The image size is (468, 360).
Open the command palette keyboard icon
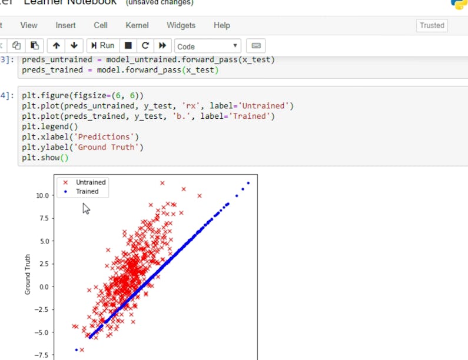(256, 46)
